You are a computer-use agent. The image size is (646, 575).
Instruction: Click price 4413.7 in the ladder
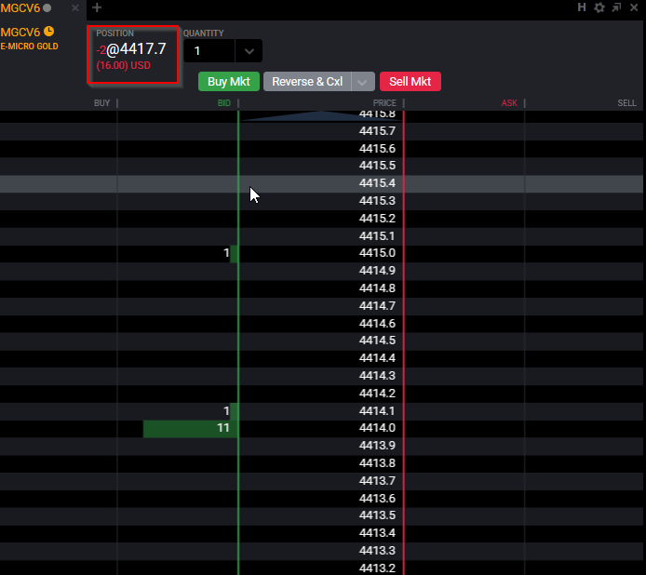coord(377,481)
